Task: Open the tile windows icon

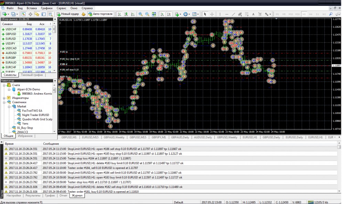Action: [154, 14]
